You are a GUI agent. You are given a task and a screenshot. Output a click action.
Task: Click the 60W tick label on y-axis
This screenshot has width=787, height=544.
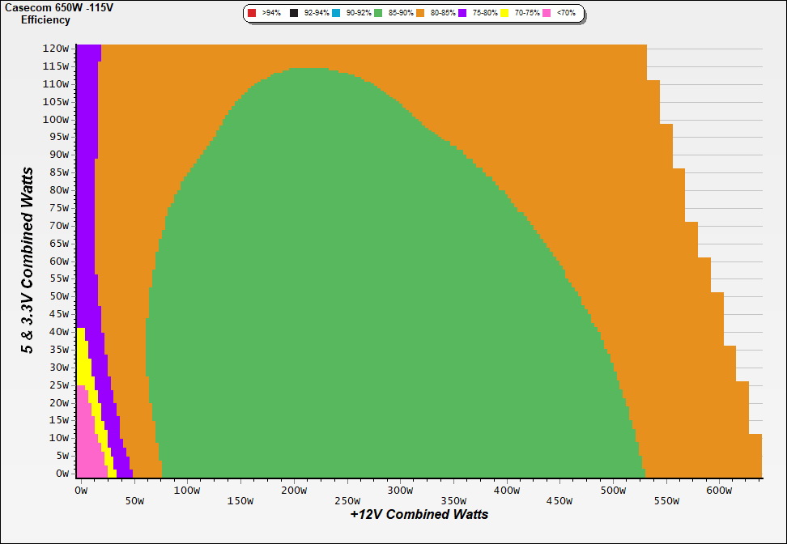coord(58,261)
